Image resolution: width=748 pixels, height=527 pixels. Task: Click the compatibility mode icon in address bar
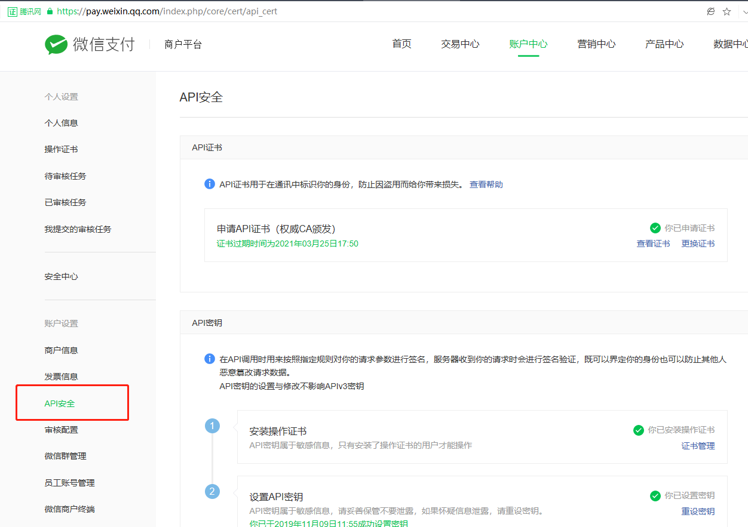click(710, 11)
